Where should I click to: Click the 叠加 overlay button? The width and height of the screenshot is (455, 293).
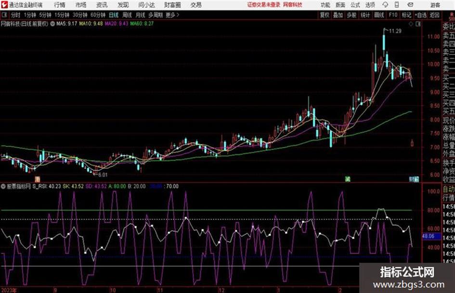(338, 15)
